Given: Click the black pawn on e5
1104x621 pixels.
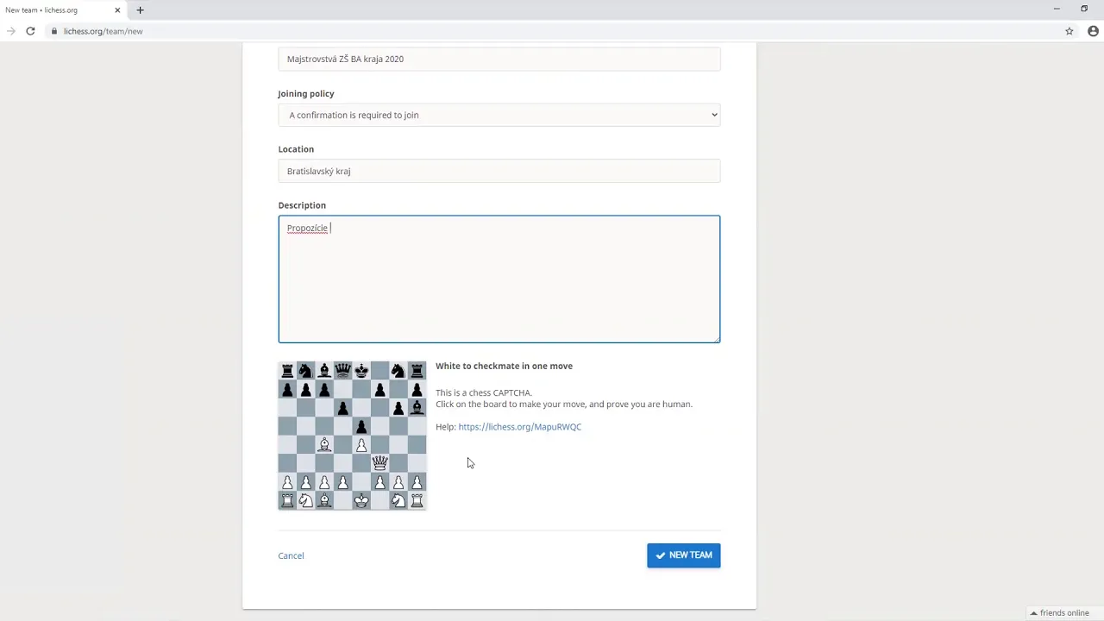Looking at the screenshot, I should point(361,426).
